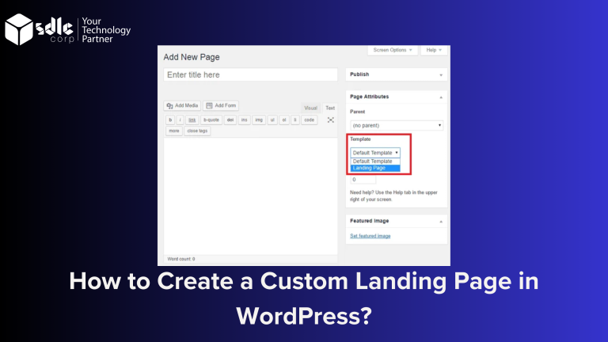
Task: Click the Add Form icon
Action: pos(209,105)
